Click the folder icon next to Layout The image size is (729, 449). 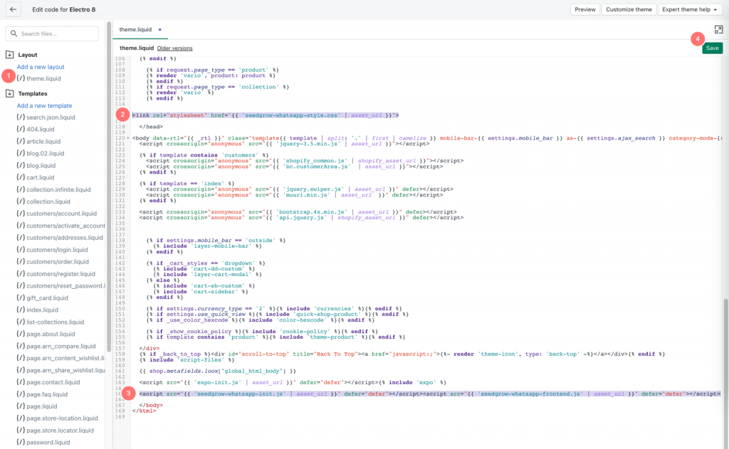(x=11, y=54)
